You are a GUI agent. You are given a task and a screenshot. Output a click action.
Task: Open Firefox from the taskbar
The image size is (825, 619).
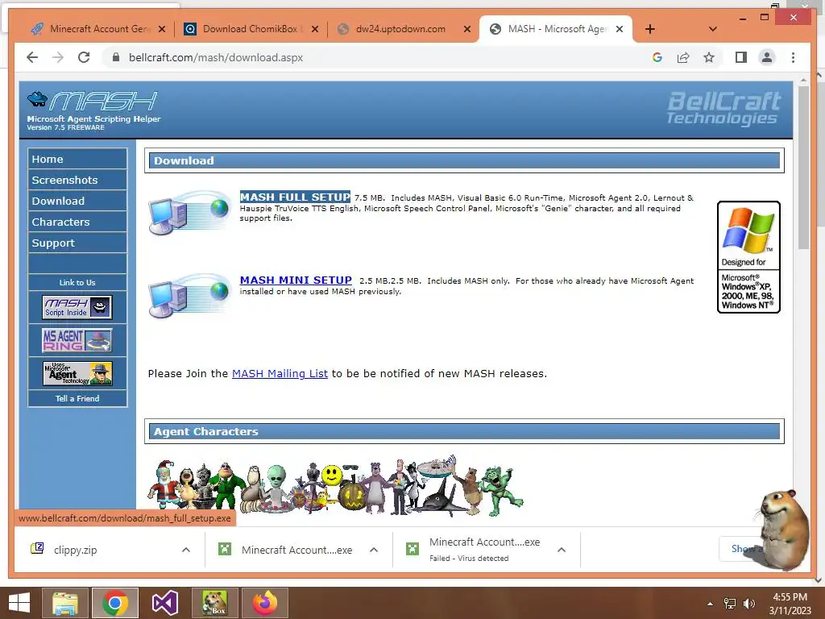point(264,603)
